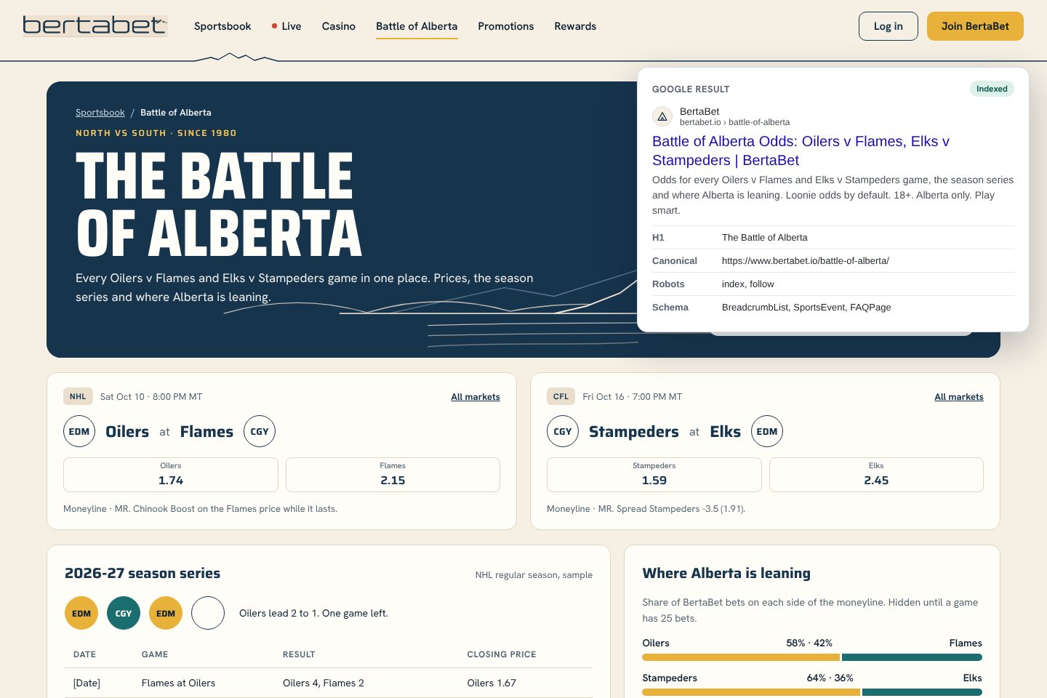The image size is (1047, 698).
Task: Open the Live betting section
Action: coord(286,26)
